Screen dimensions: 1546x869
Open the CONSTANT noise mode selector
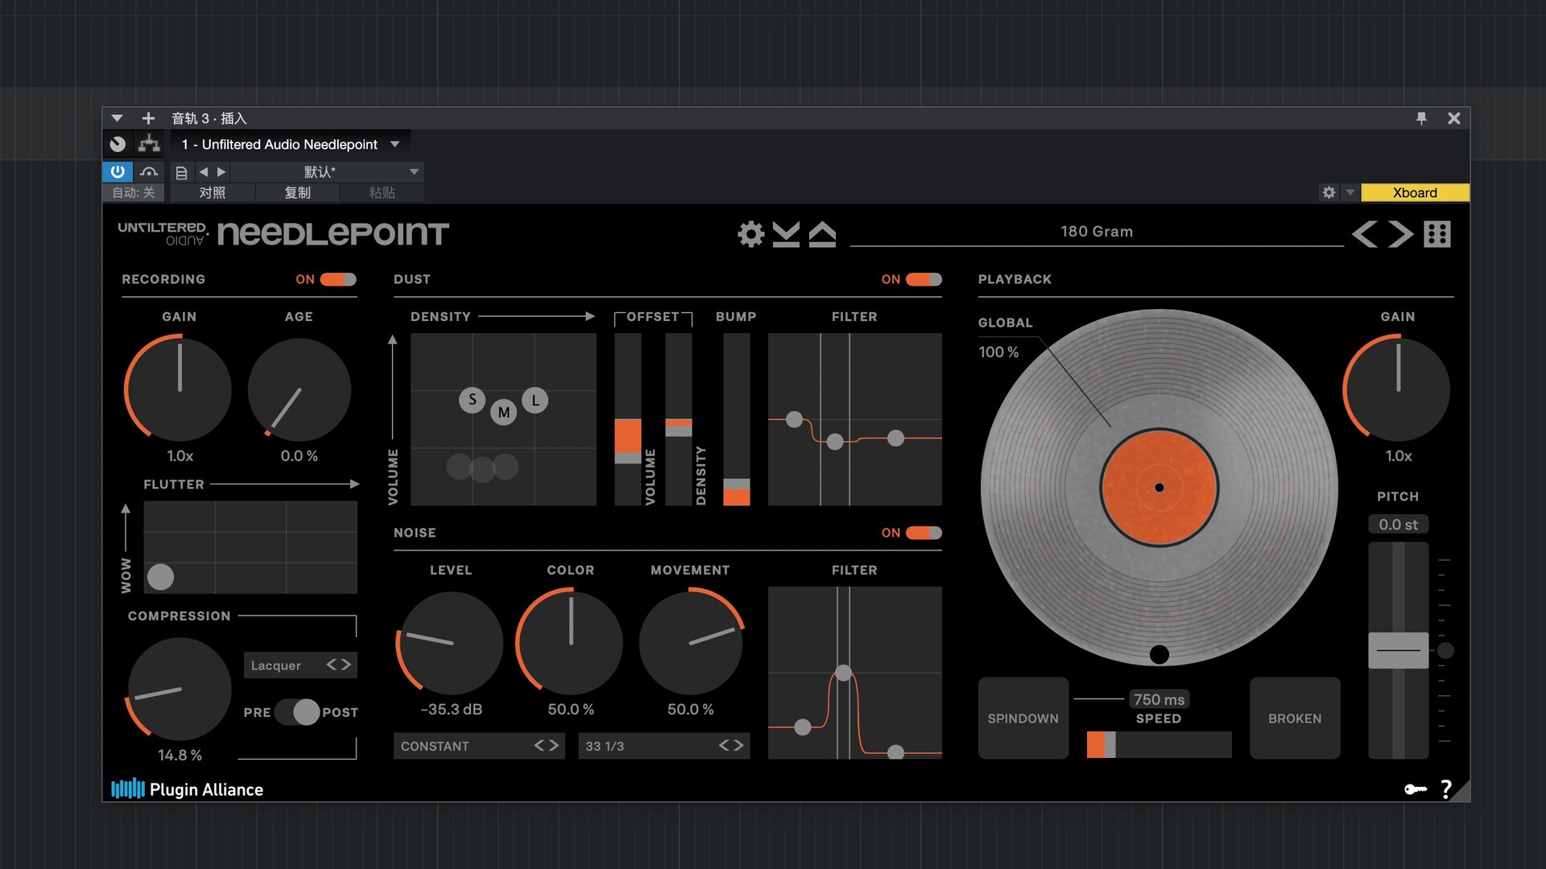tap(479, 746)
